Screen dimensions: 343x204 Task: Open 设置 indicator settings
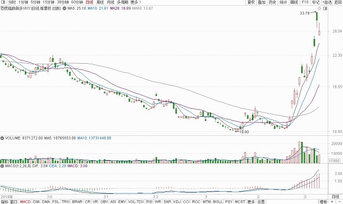[x=261, y=202]
